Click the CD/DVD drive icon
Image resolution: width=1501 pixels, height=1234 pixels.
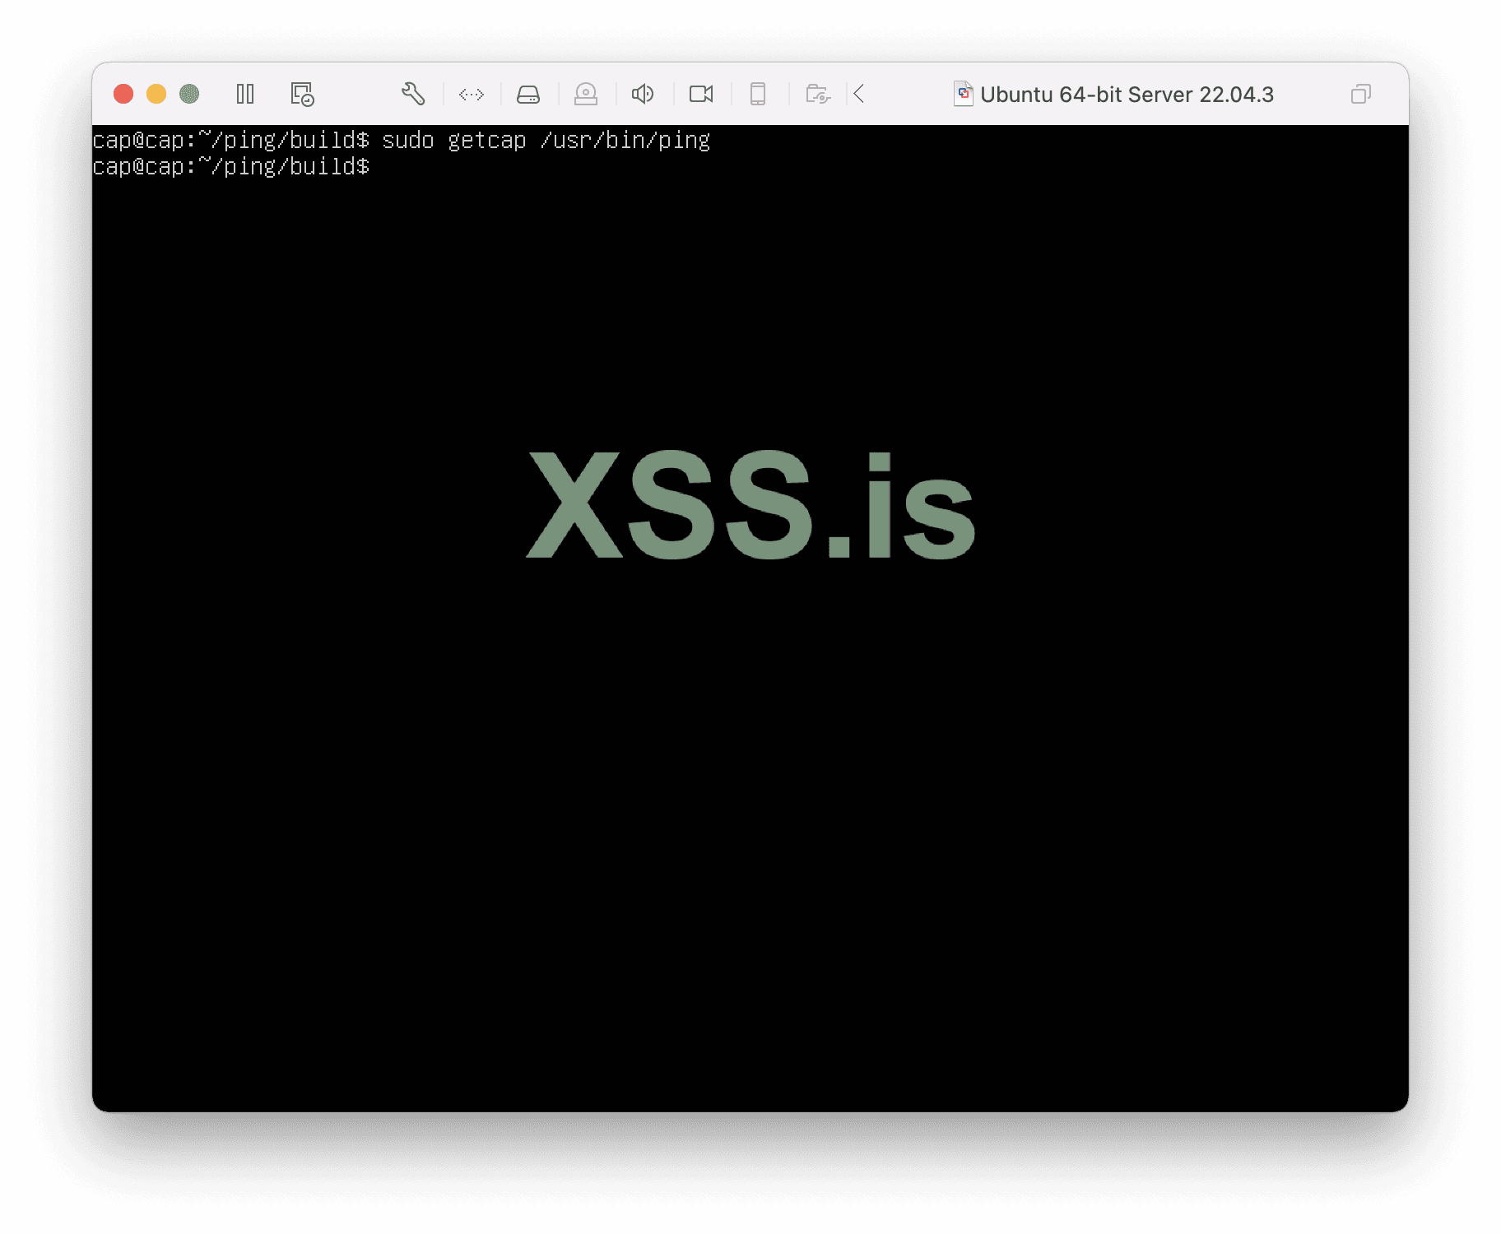586,94
